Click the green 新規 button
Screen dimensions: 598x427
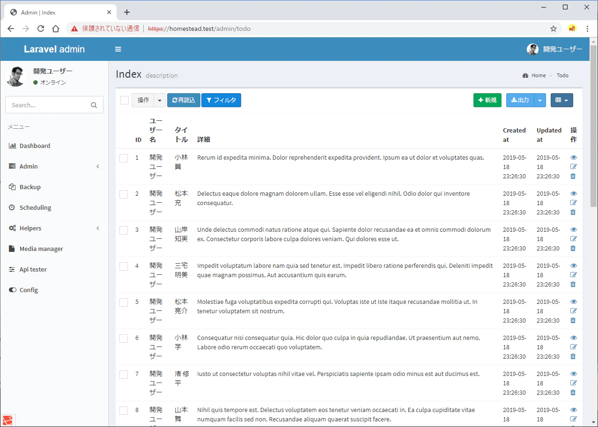coord(487,100)
